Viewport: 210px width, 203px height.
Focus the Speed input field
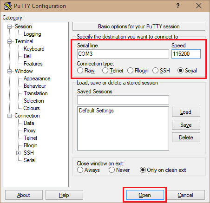(186, 54)
